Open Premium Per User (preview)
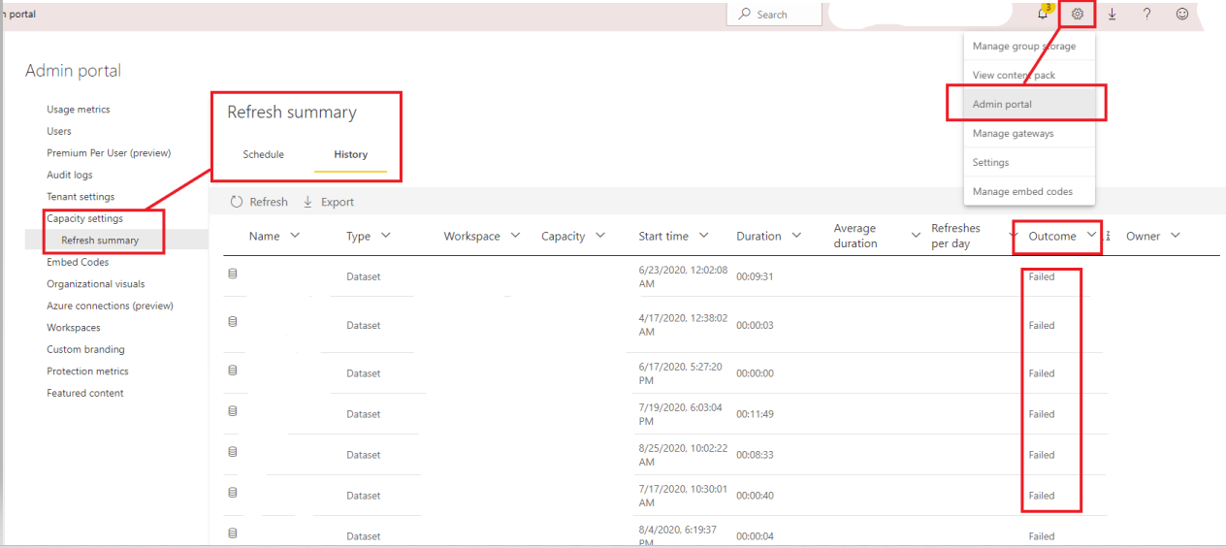 109,153
